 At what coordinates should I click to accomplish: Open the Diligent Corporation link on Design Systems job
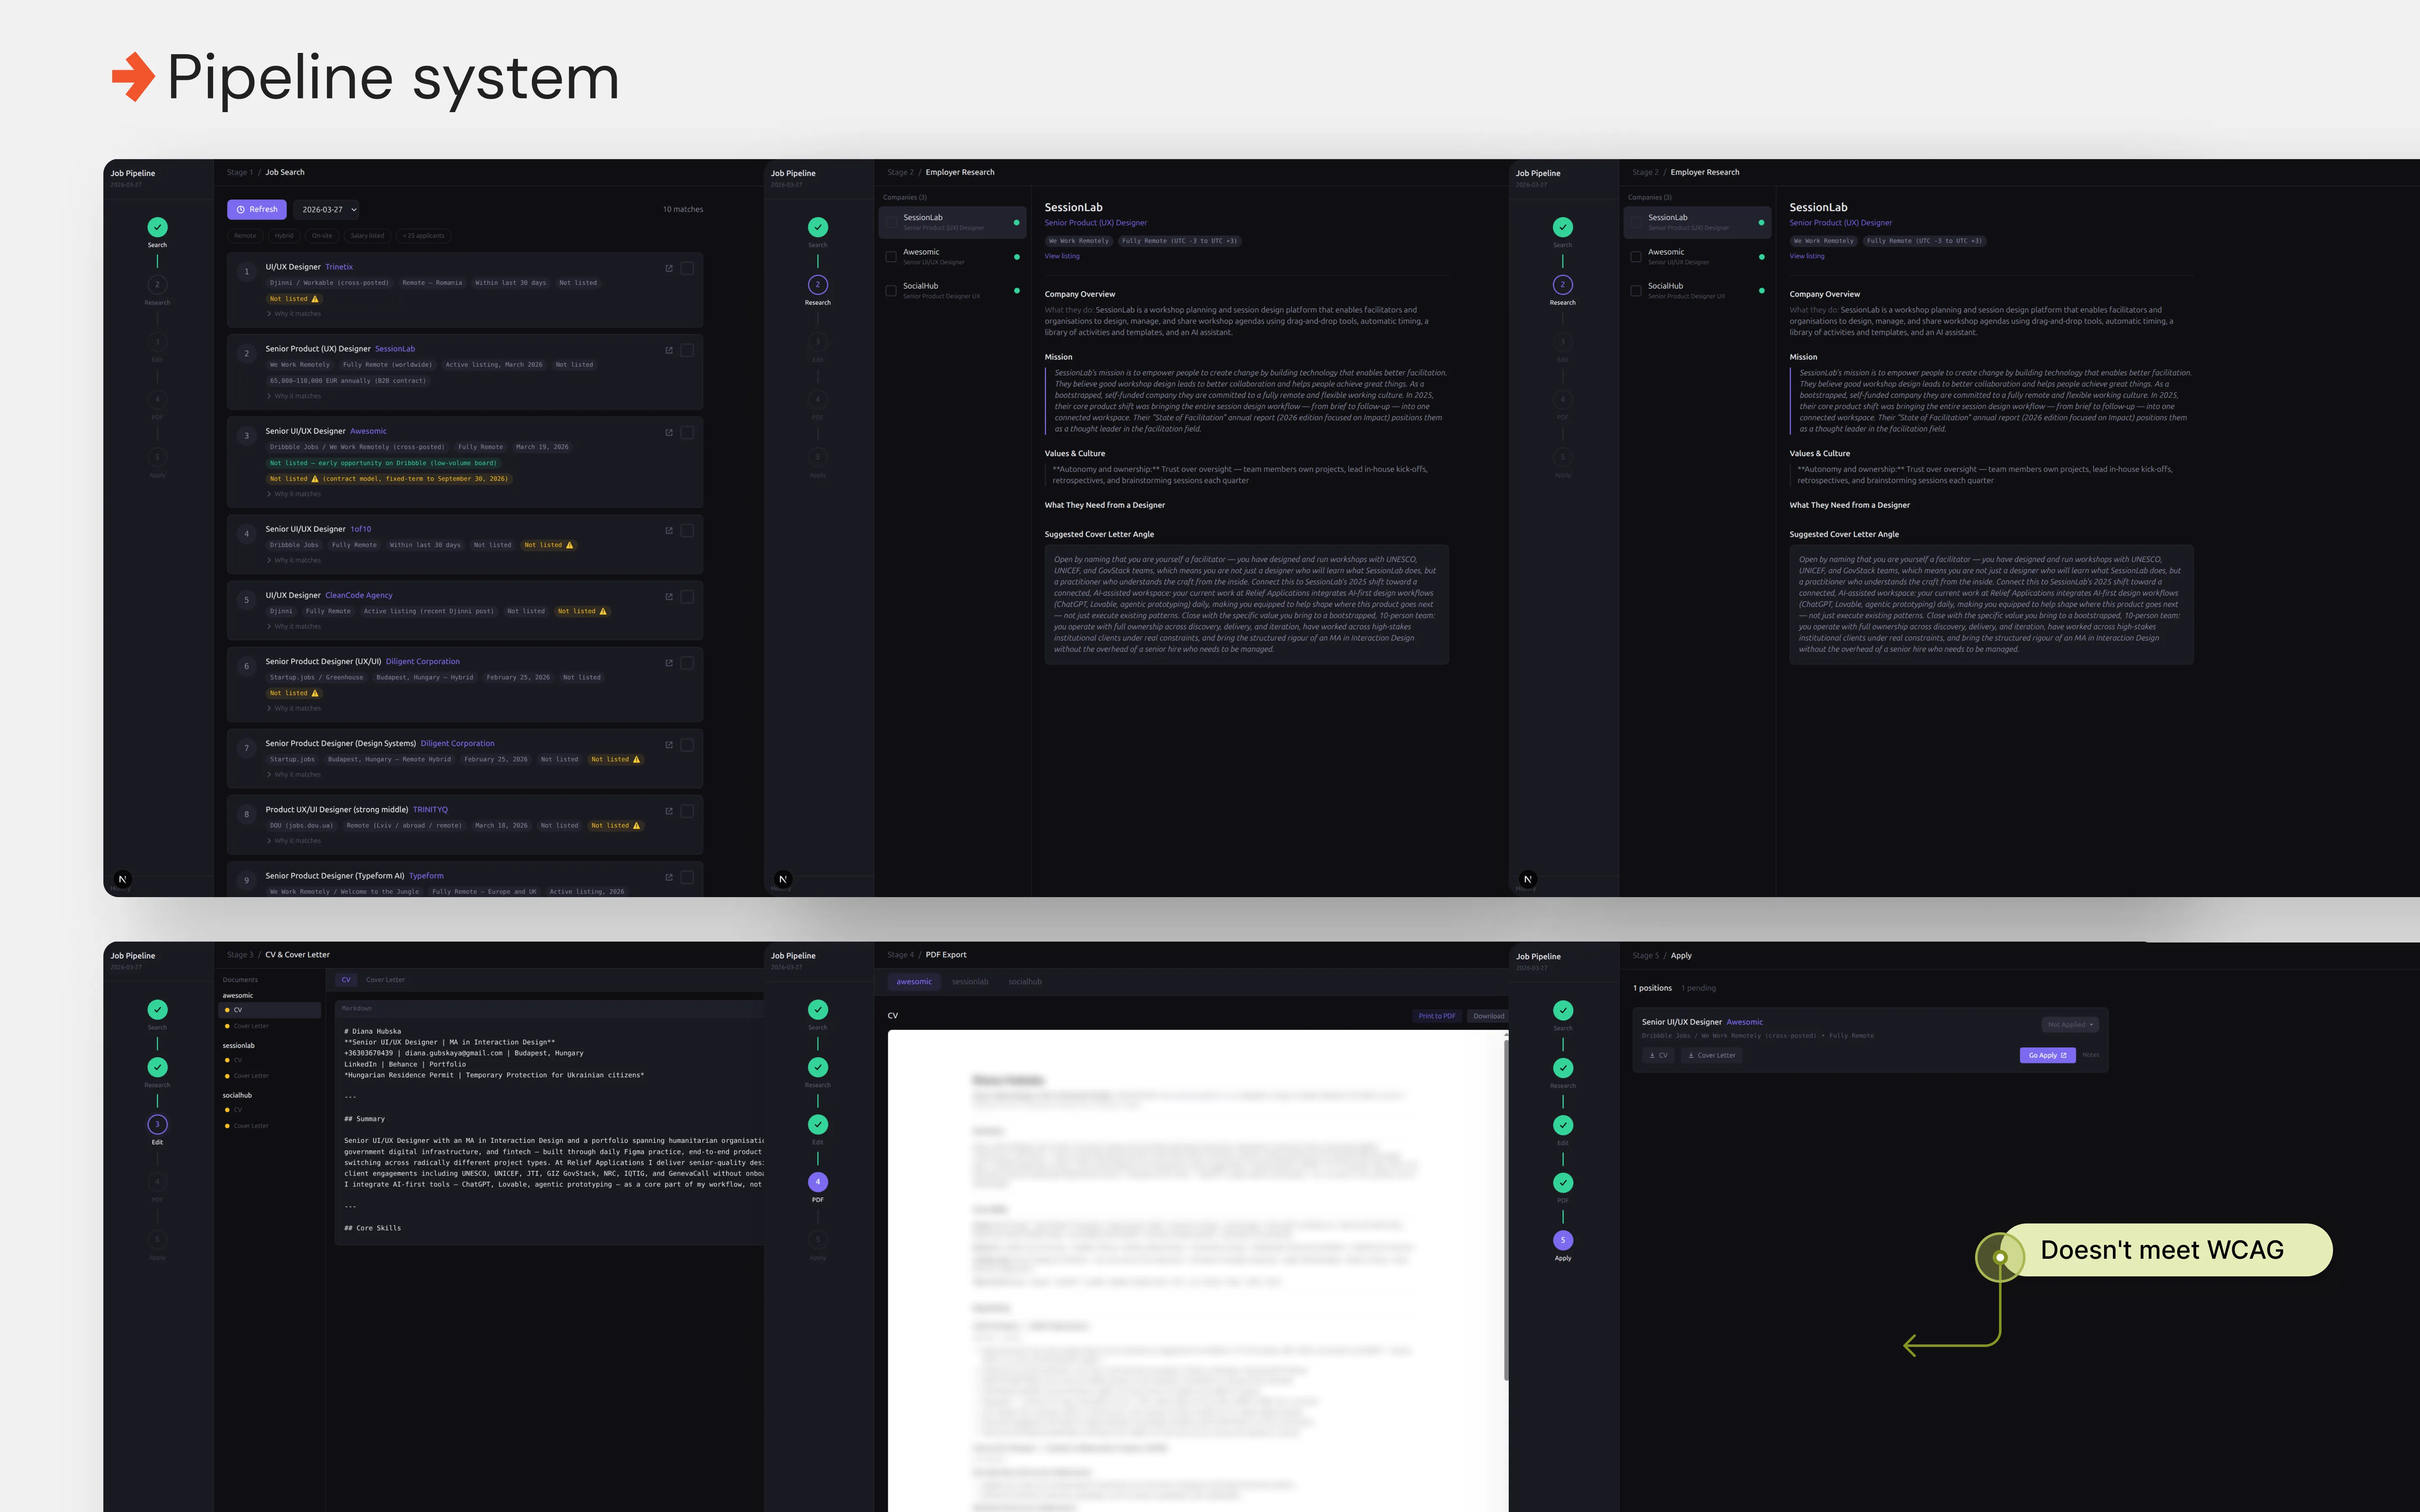tap(457, 743)
